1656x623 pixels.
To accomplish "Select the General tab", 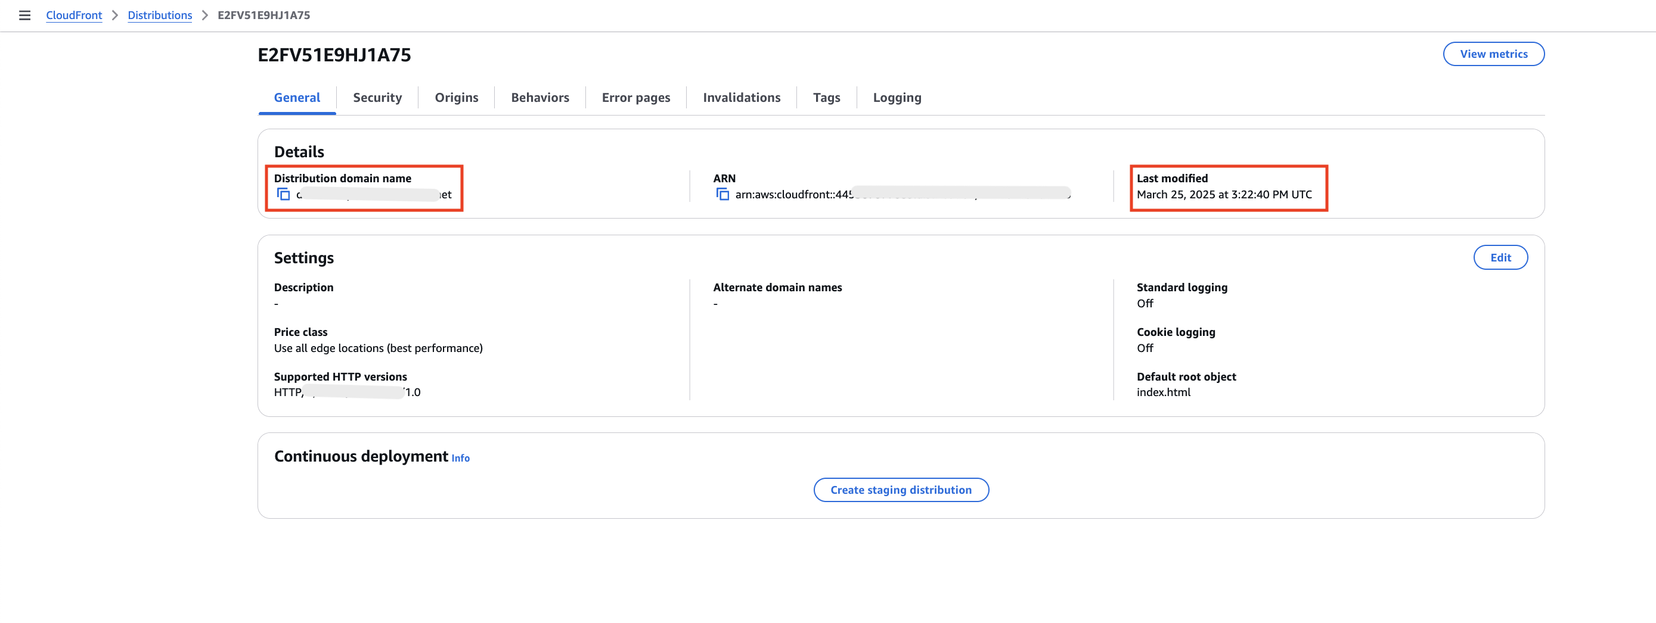I will click(x=297, y=98).
